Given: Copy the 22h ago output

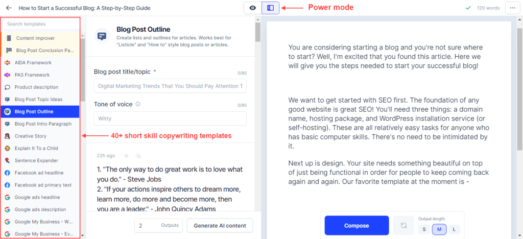Looking at the screenshot, I should click(x=138, y=156).
